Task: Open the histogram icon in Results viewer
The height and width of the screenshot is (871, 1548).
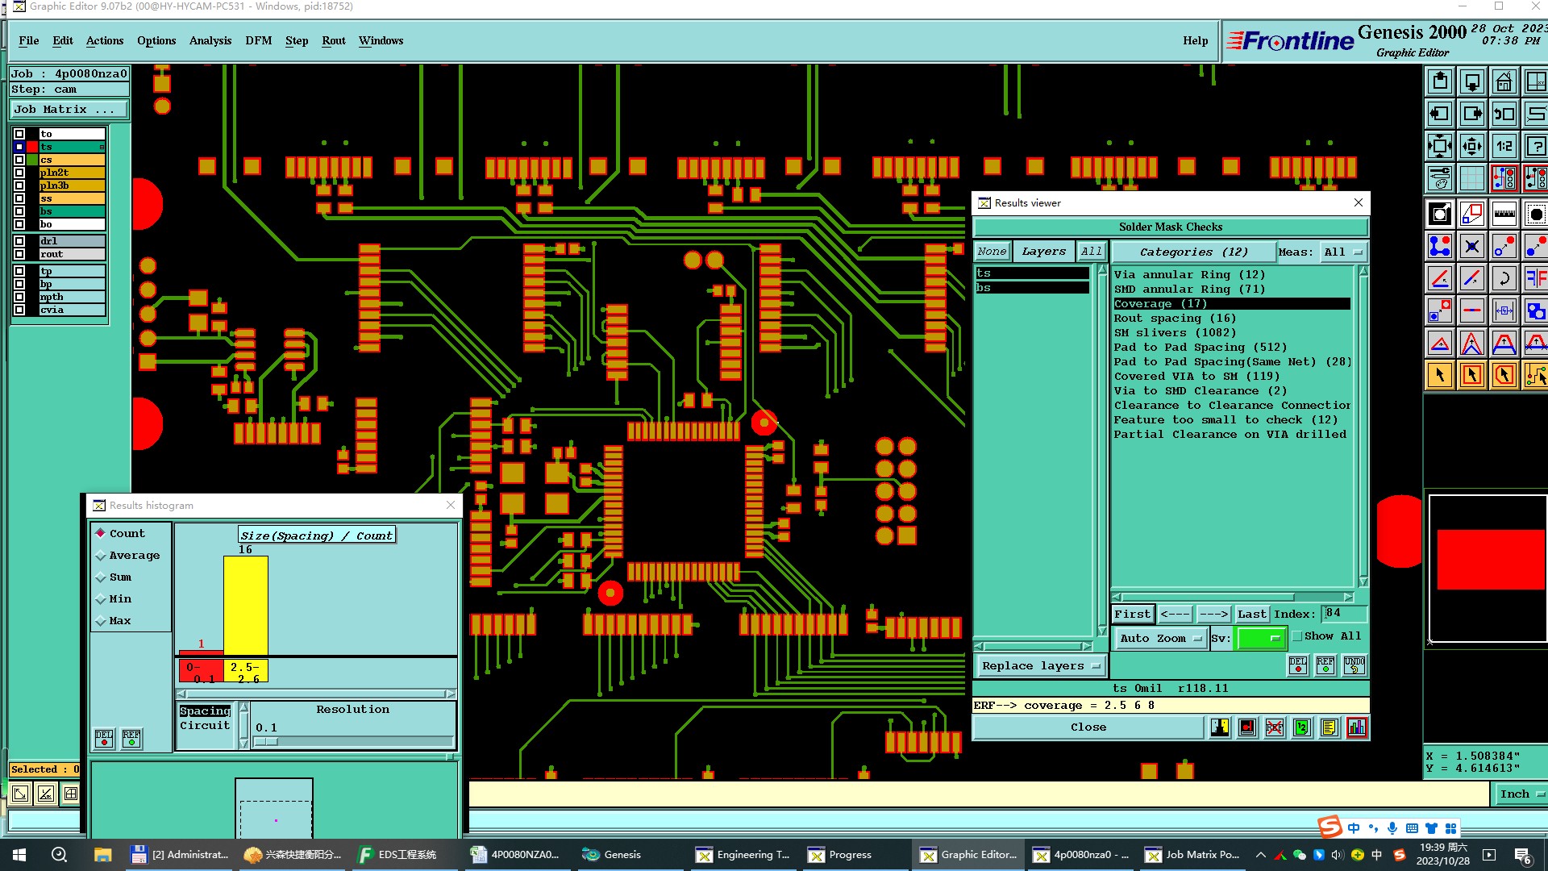Action: coord(1356,727)
